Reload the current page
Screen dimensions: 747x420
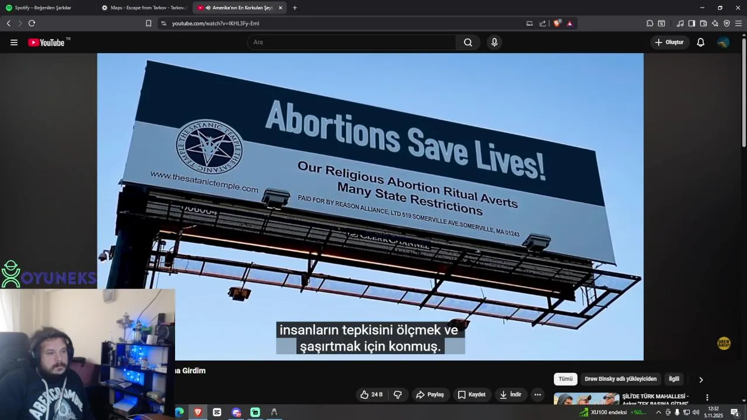[32, 23]
